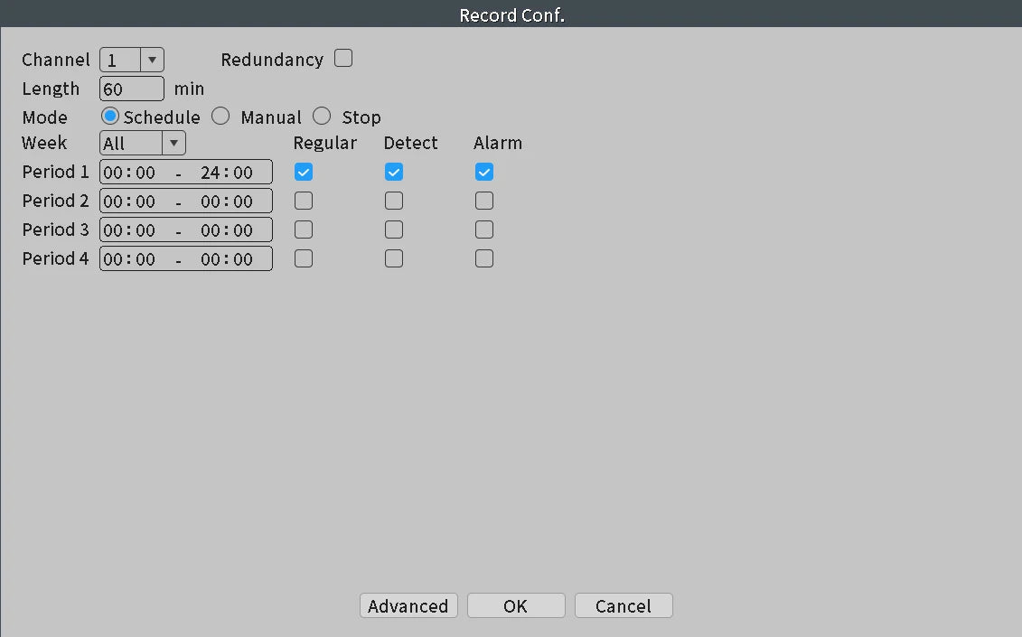Screen dimensions: 1022x637
Task: Check Period 2 Alarm checkbox
Action: click(484, 201)
